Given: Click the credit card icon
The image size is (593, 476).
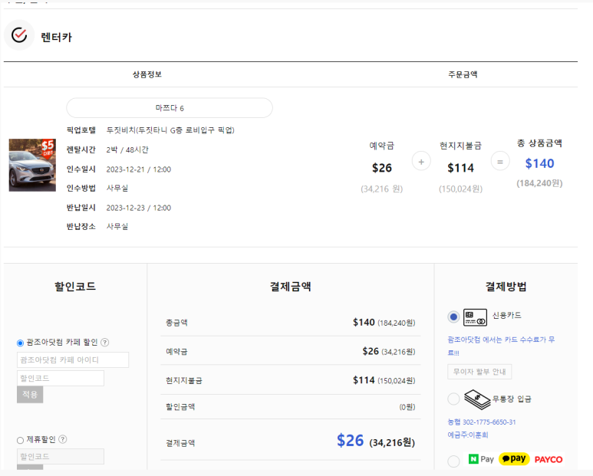Looking at the screenshot, I should [475, 317].
